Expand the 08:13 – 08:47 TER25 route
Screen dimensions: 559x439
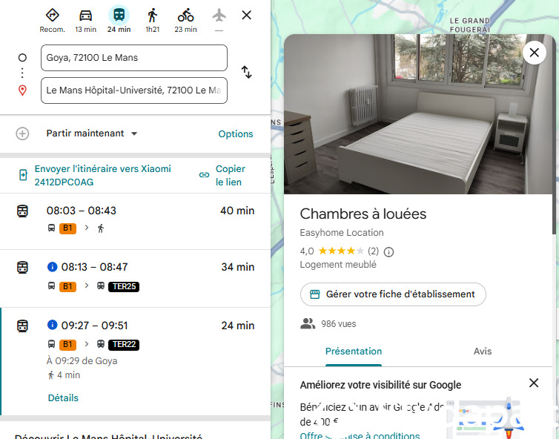[x=135, y=276]
